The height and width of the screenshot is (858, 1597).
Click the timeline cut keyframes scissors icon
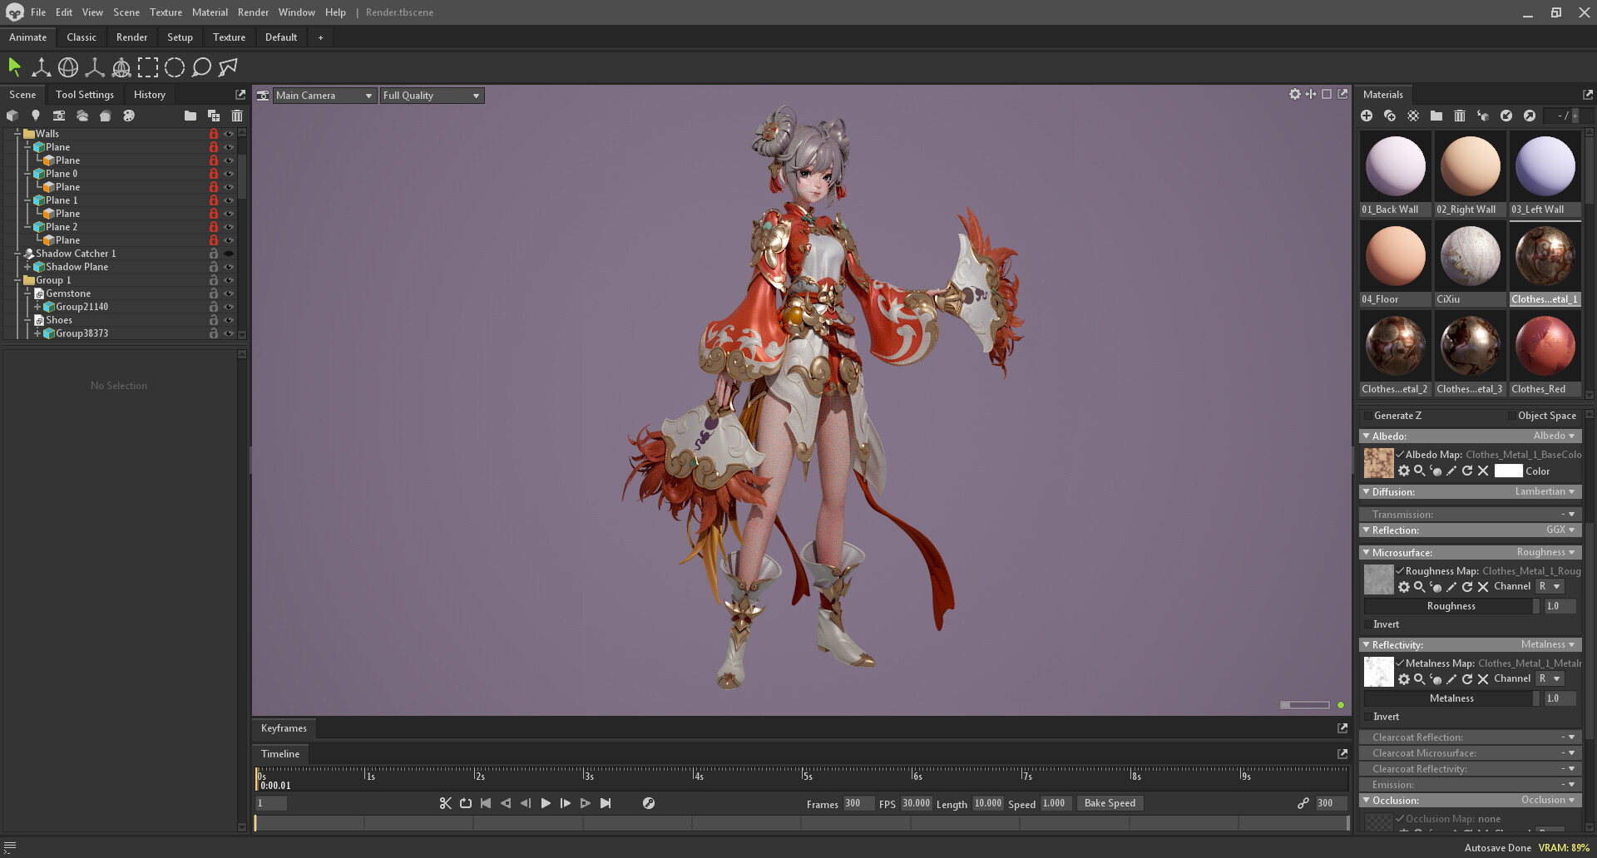coord(445,803)
